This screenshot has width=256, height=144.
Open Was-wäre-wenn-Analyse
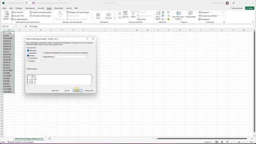(178, 16)
